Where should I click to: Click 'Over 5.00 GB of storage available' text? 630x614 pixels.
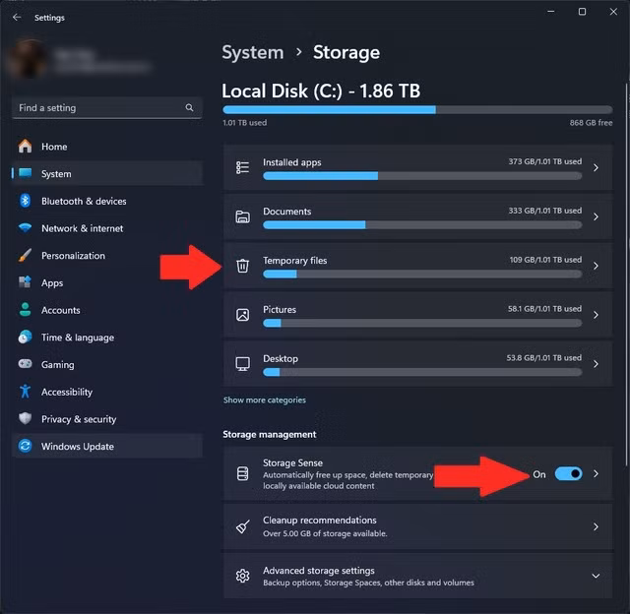coord(325,533)
